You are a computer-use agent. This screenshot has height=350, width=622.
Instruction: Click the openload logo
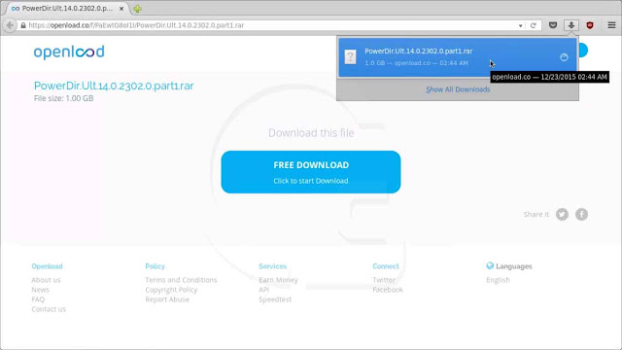pos(69,52)
